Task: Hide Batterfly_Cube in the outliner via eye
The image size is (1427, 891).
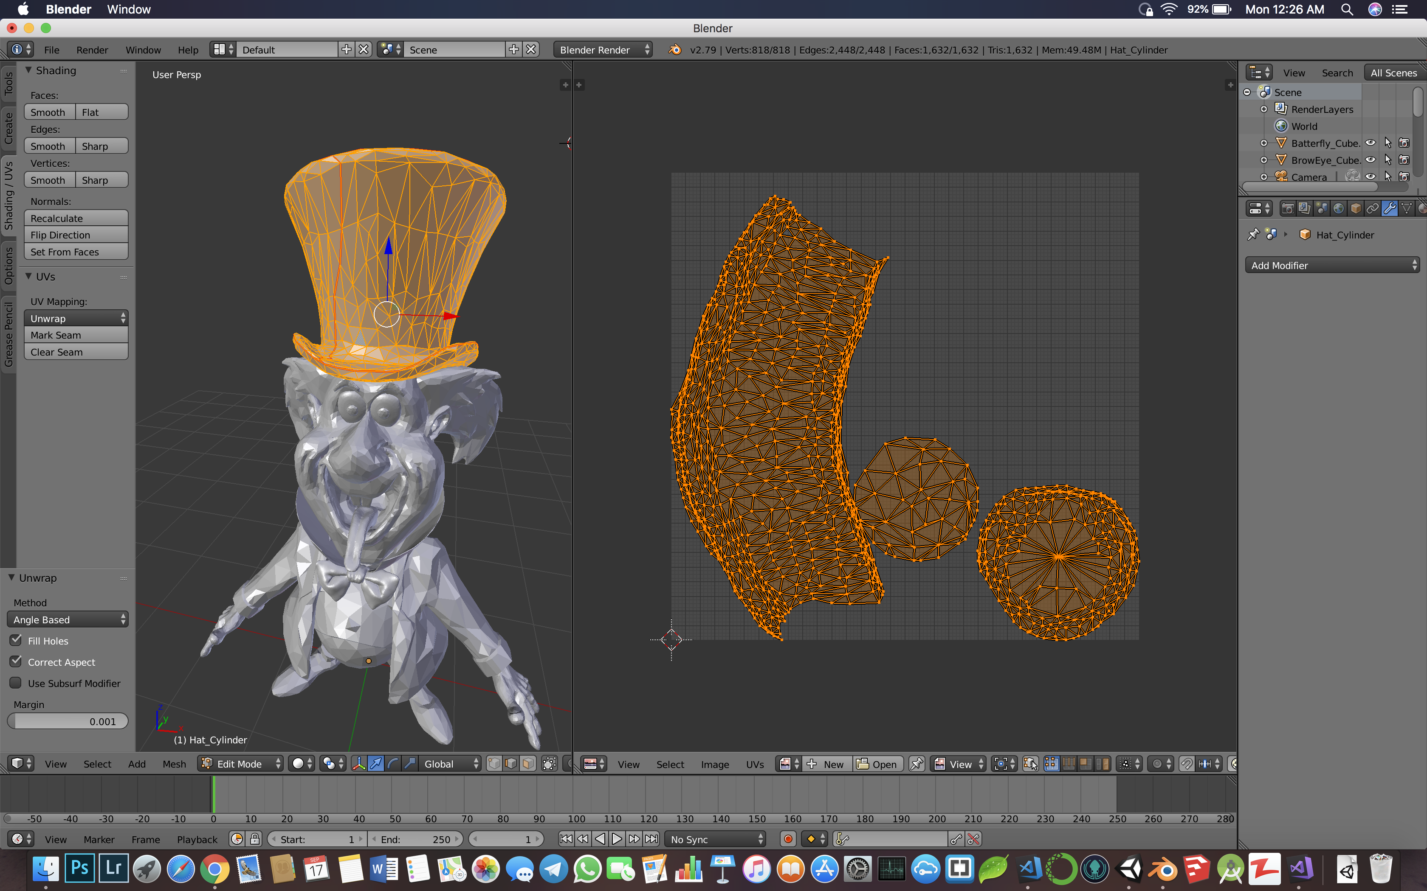Action: tap(1371, 143)
